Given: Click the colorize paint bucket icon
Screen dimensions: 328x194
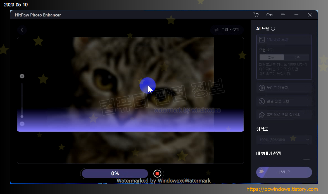Looking at the screenshot, I should click(x=262, y=114).
